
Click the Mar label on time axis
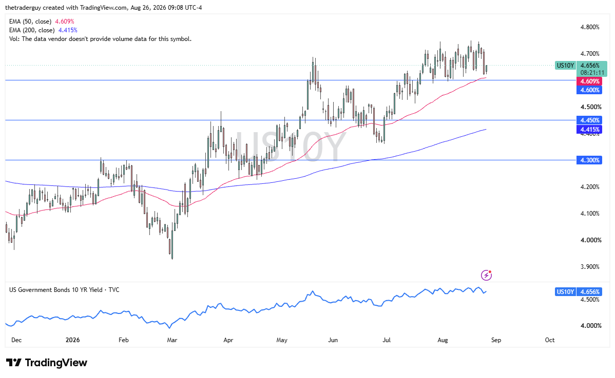[x=172, y=340]
